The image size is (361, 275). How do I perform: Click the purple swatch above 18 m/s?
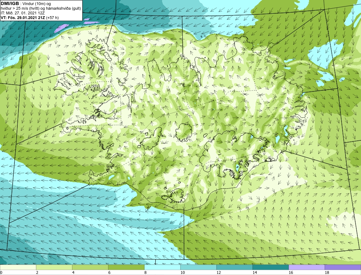tap(343, 267)
